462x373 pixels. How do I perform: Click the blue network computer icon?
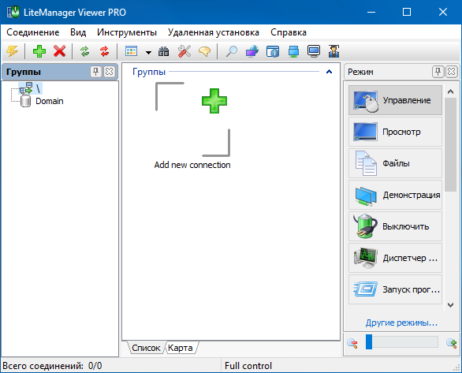pos(293,51)
